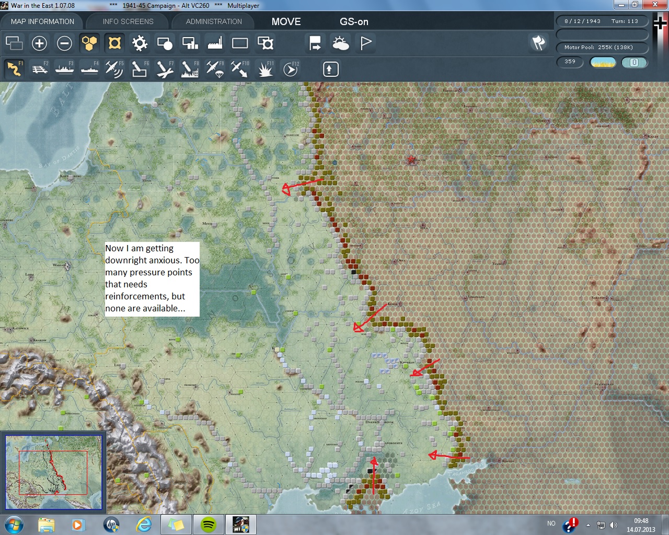Viewport: 669px width, 535px height.
Task: Switch to F3 naval transport mode
Action: pos(64,69)
